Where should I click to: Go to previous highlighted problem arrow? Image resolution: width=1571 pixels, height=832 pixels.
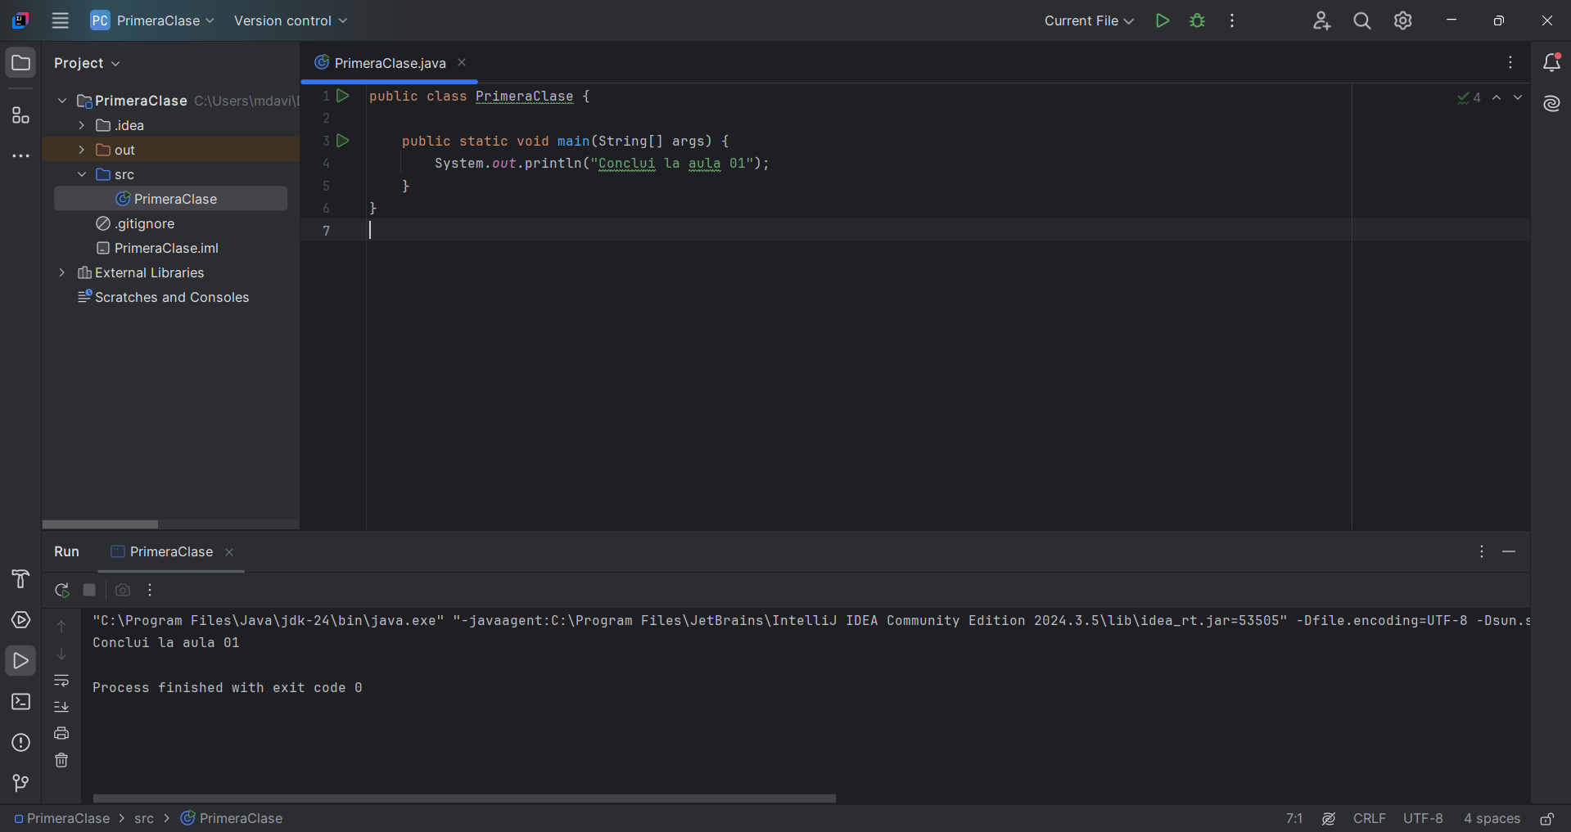(x=1497, y=97)
